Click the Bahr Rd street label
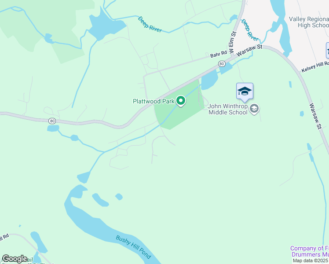The height and width of the screenshot is (264, 329). [219, 54]
